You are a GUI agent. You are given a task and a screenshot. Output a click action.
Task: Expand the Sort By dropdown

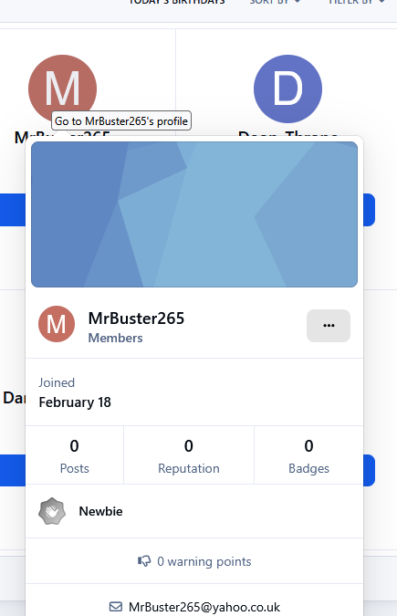click(275, 2)
